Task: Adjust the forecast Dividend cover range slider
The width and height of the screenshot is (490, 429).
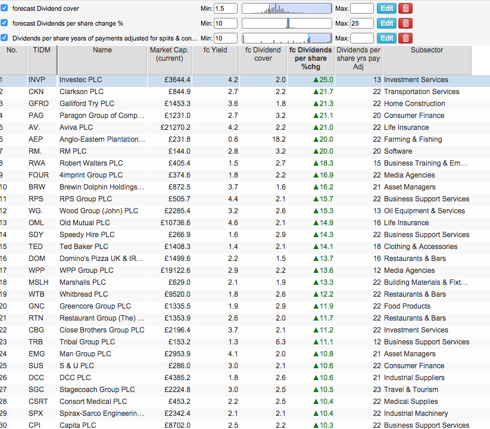Action: tap(287, 8)
